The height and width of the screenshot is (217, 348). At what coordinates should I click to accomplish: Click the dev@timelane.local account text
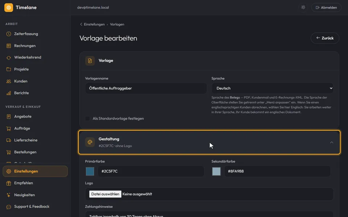[93, 8]
